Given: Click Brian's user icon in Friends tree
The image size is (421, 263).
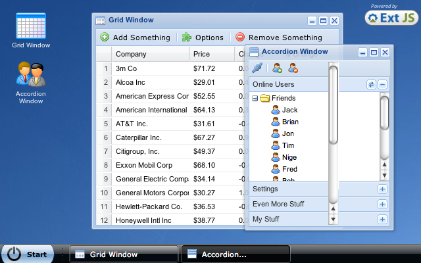Looking at the screenshot, I should coord(276,122).
